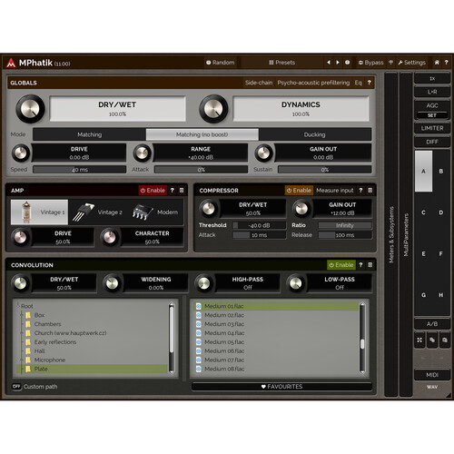The image size is (454, 454).
Task: Click the Speed 40 ms slider
Action: coord(80,170)
